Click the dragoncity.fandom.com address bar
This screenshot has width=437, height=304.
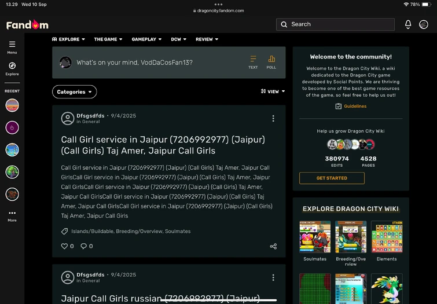pyautogui.click(x=219, y=10)
